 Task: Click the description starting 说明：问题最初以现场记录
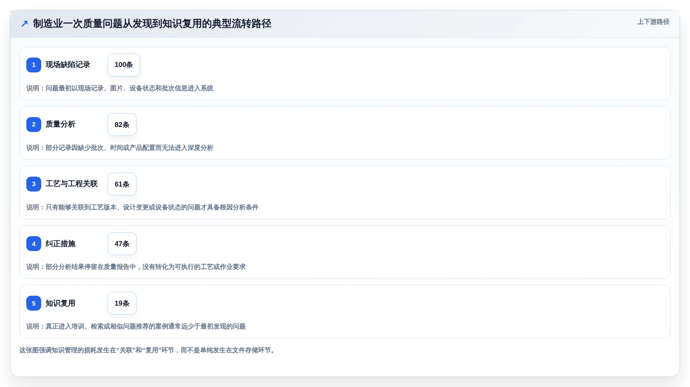click(120, 88)
